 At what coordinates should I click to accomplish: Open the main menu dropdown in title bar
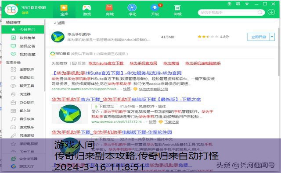point(247,4)
